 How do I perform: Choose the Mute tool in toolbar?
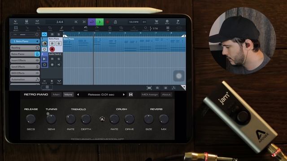[73, 28]
